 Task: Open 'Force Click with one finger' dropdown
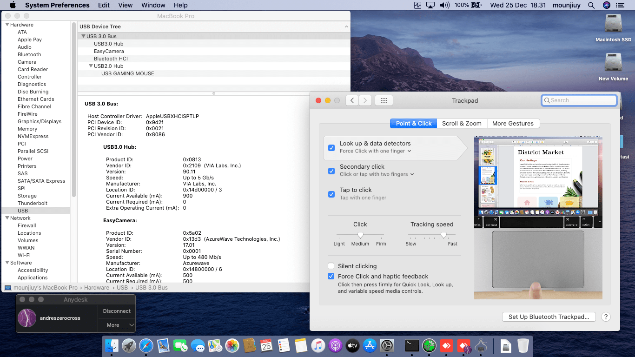click(376, 151)
